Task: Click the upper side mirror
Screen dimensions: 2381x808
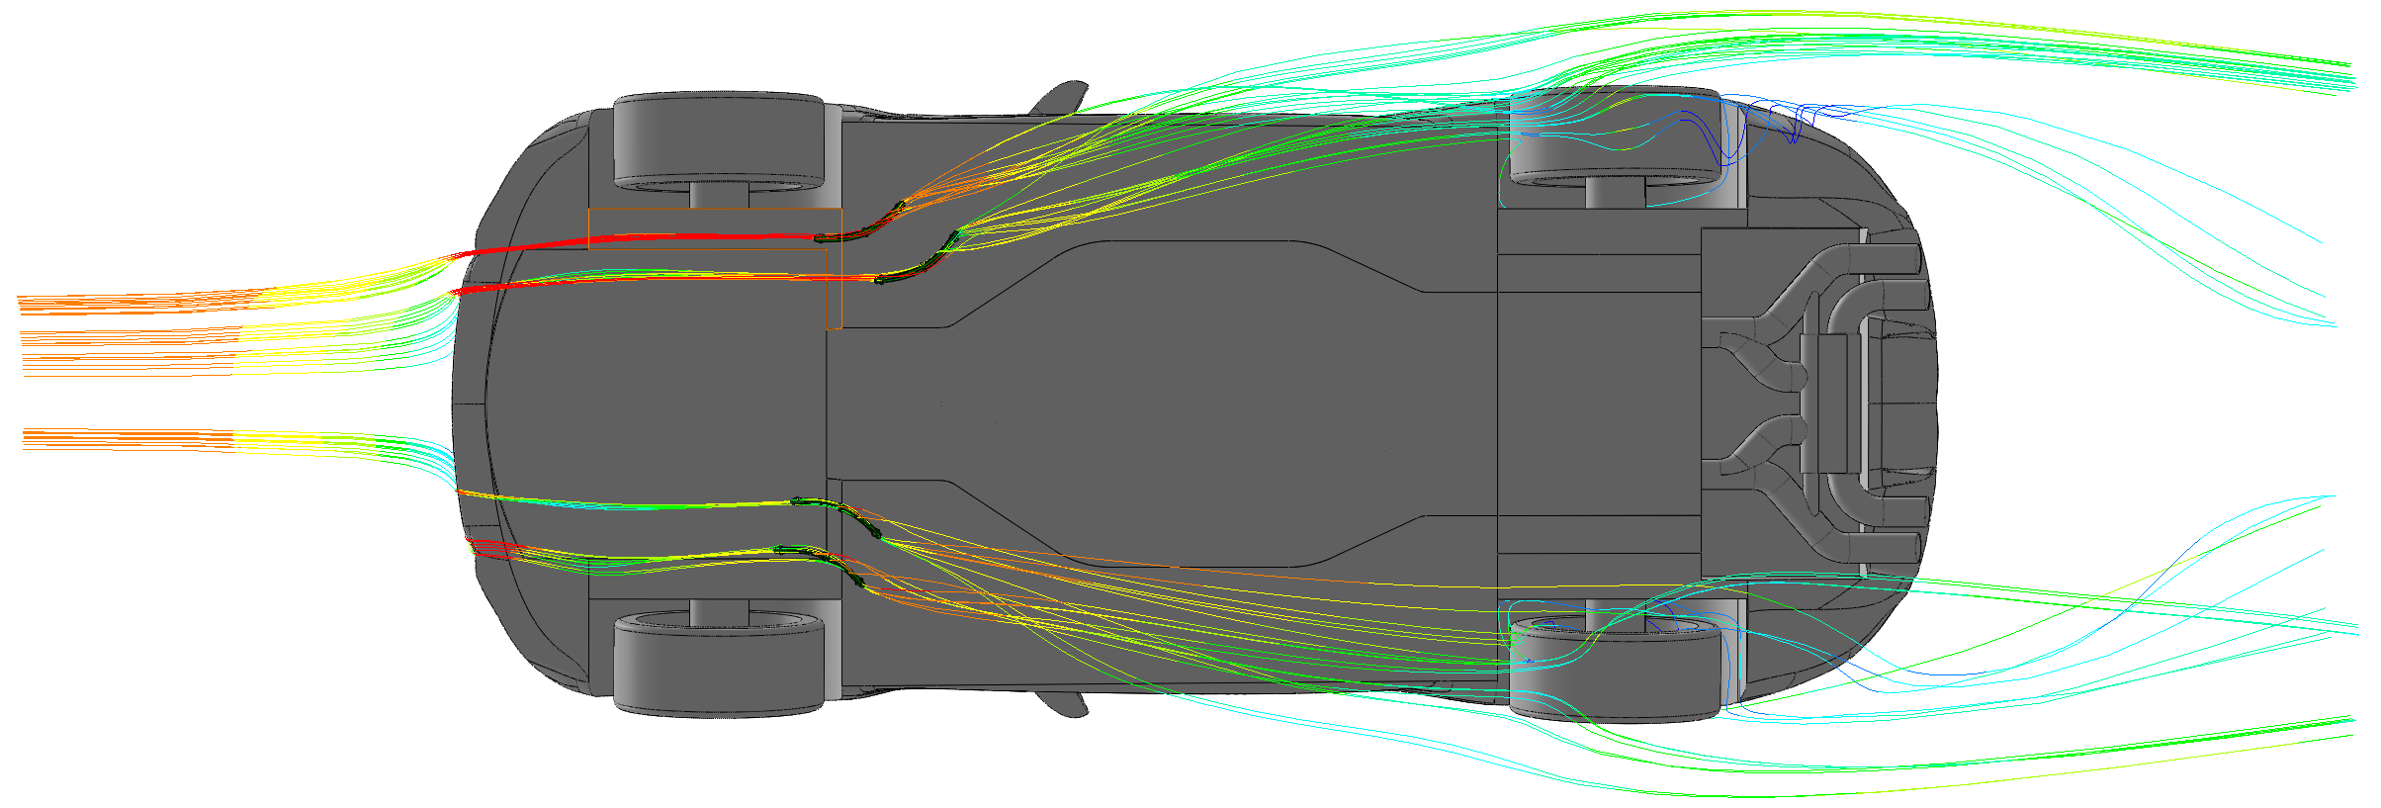Action: tap(1062, 97)
